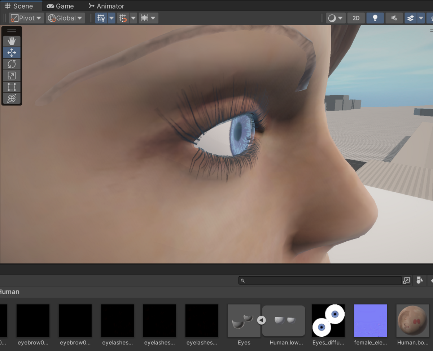The image size is (433, 351).
Task: Select the Scale tool
Action: [x=12, y=75]
